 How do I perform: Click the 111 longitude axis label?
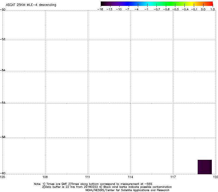click(x=88, y=177)
